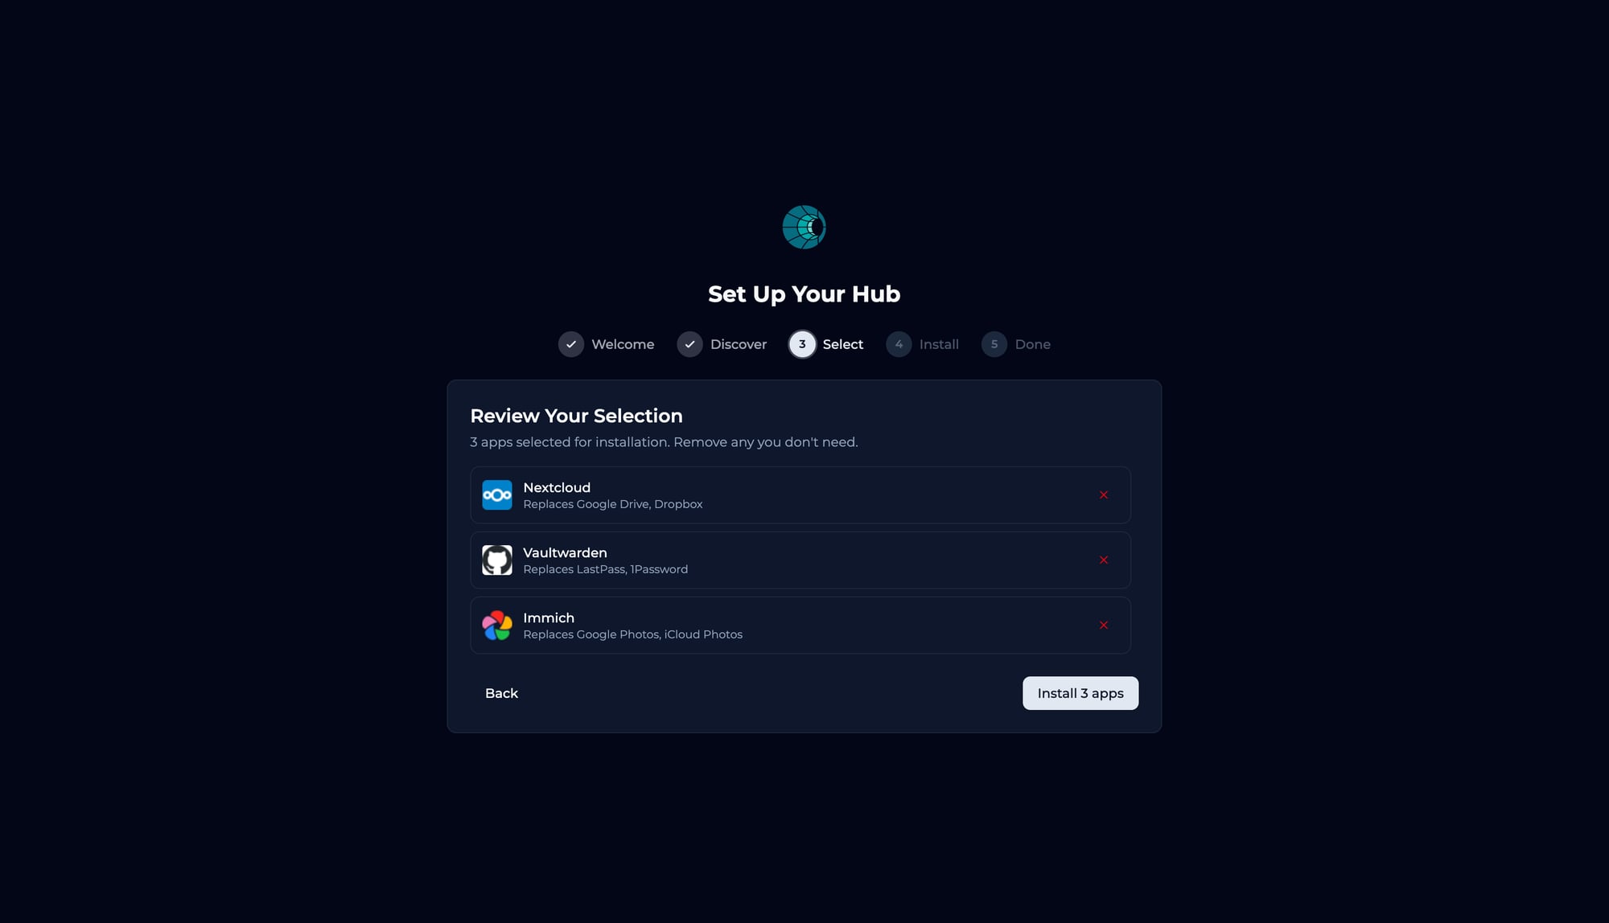The width and height of the screenshot is (1609, 923).
Task: Go to the Welcome step
Action: 622,344
